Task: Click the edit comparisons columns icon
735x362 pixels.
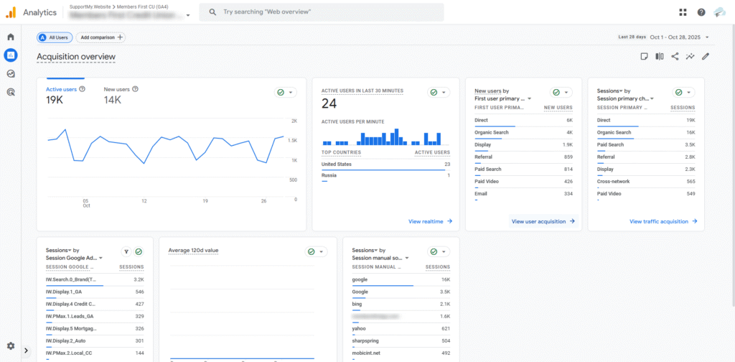Action: click(x=659, y=57)
